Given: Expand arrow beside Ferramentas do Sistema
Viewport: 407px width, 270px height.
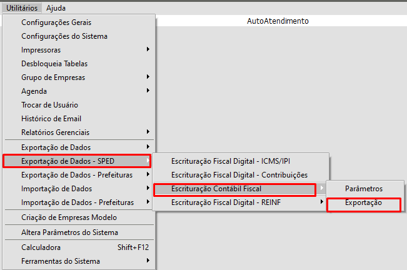Looking at the screenshot, I should click(x=148, y=260).
